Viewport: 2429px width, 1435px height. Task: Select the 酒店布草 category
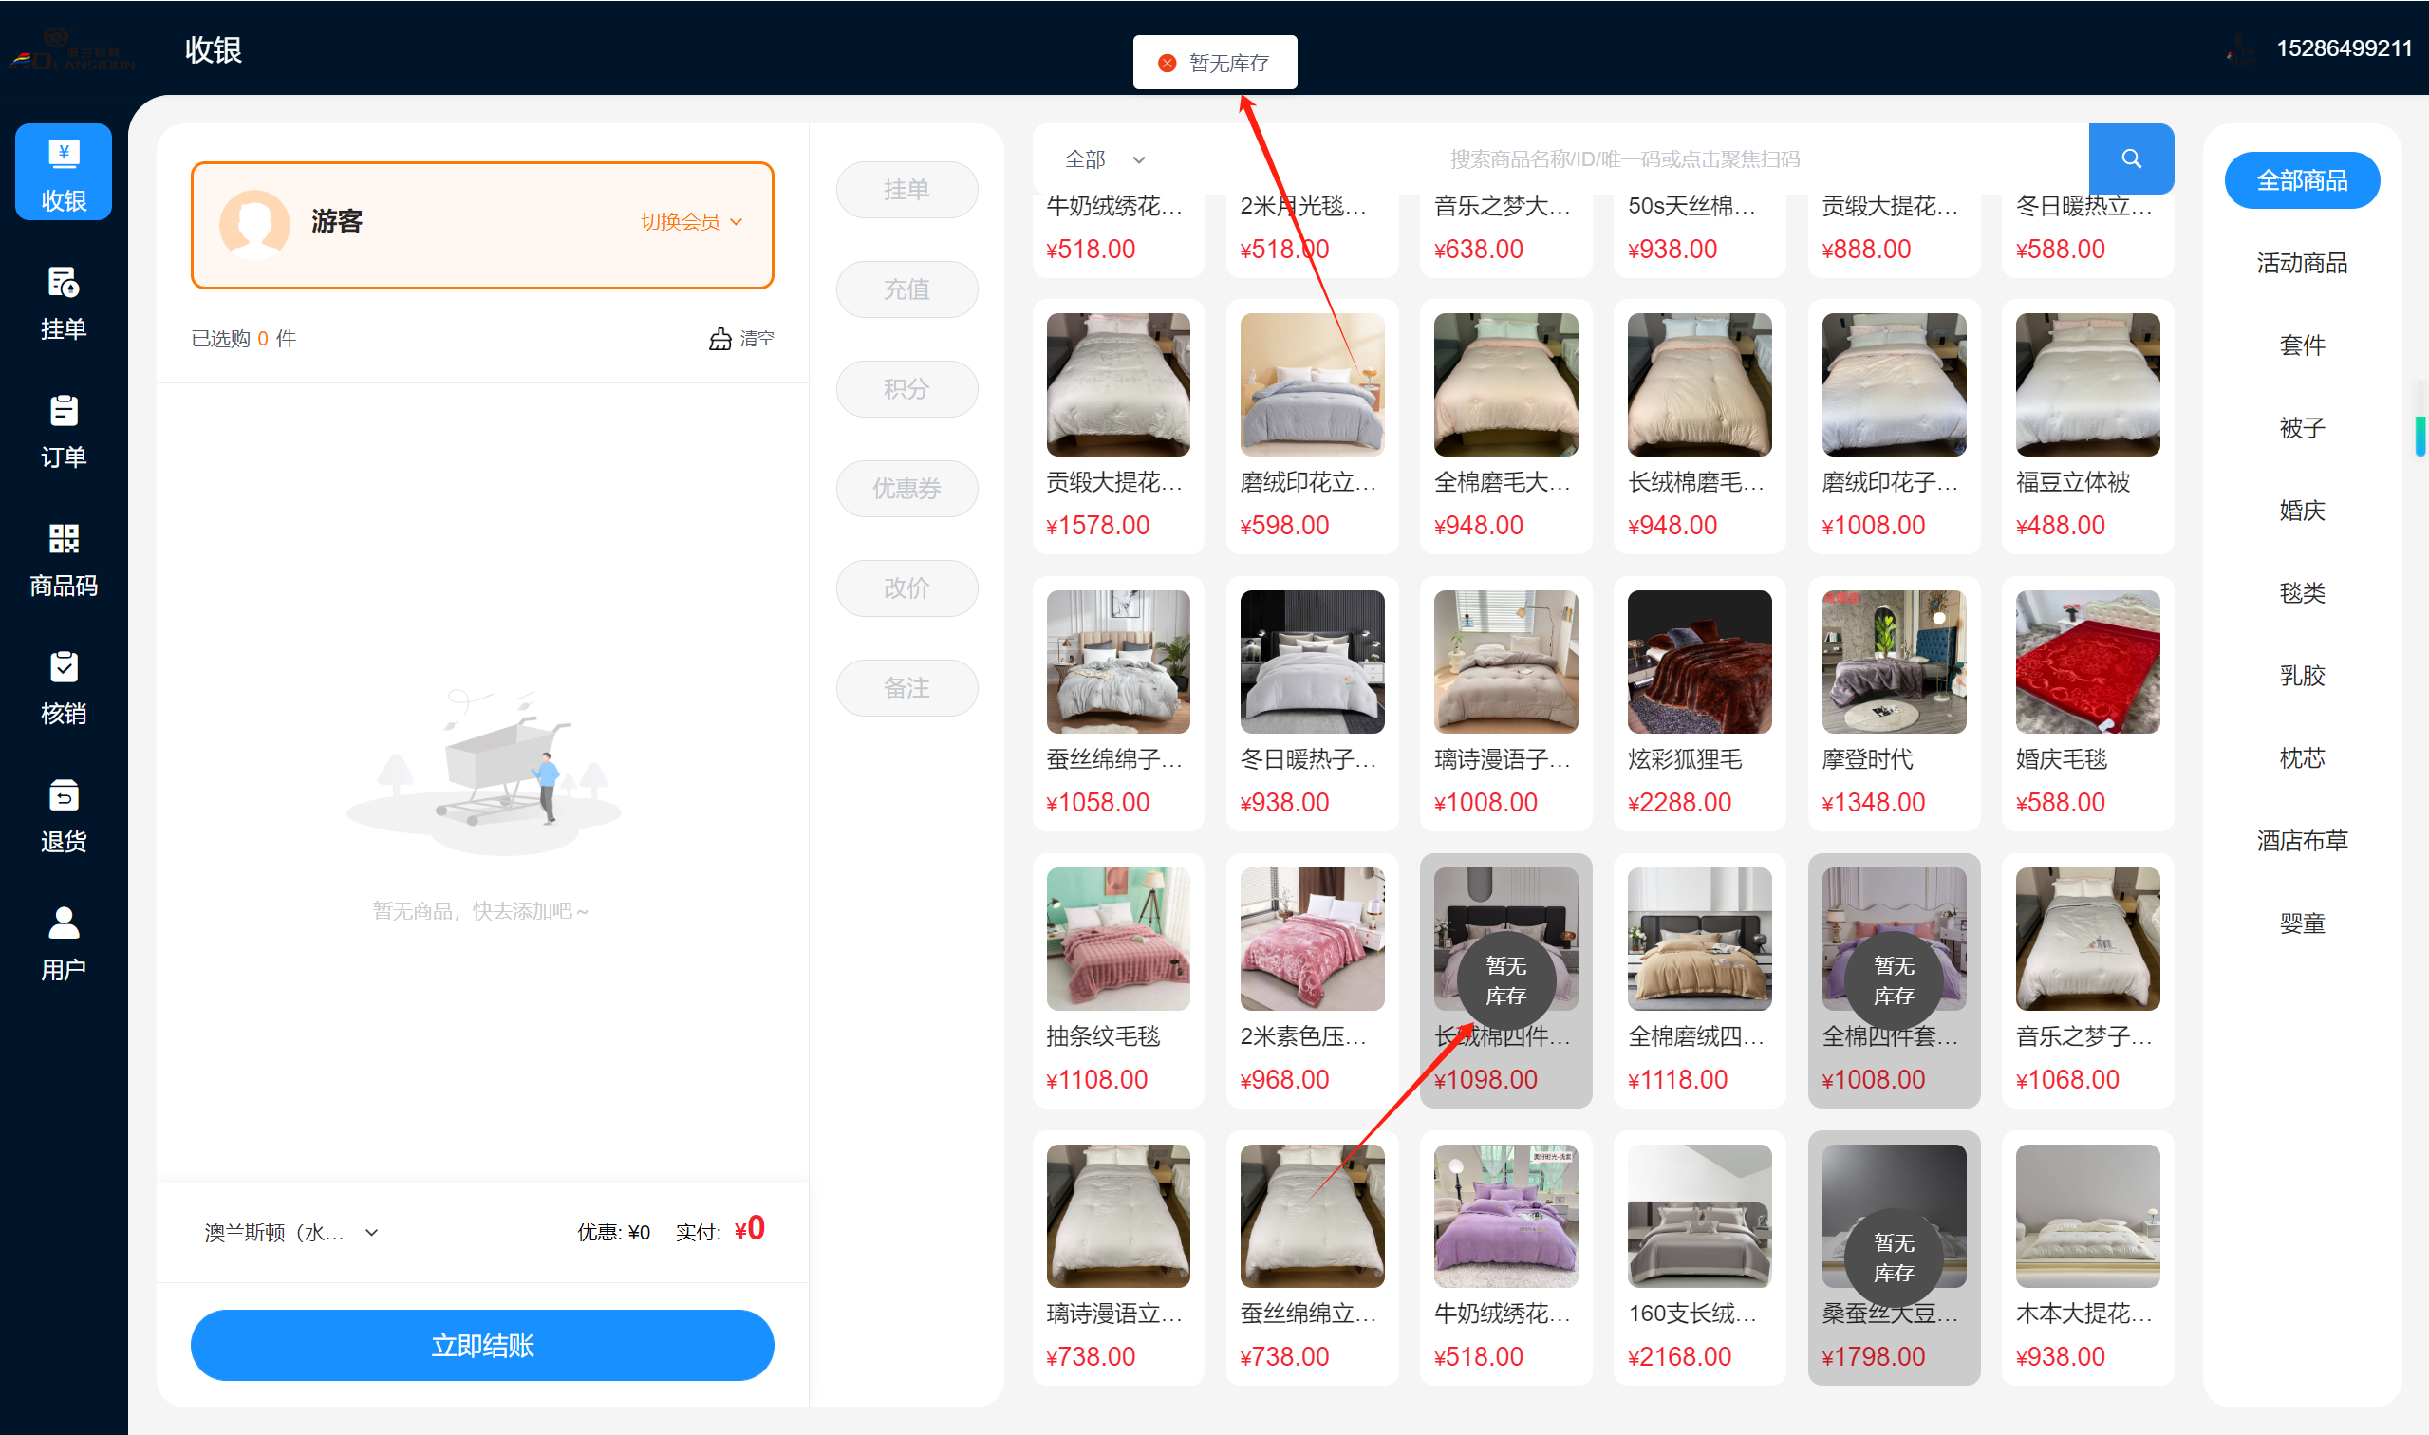[2302, 841]
